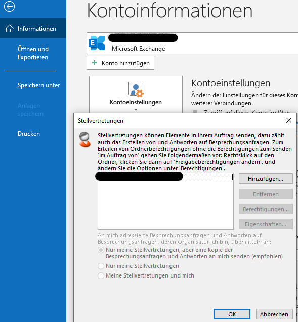Click the green plus icon for Konto hinzufügen
The height and width of the screenshot is (322, 298).
click(94, 63)
